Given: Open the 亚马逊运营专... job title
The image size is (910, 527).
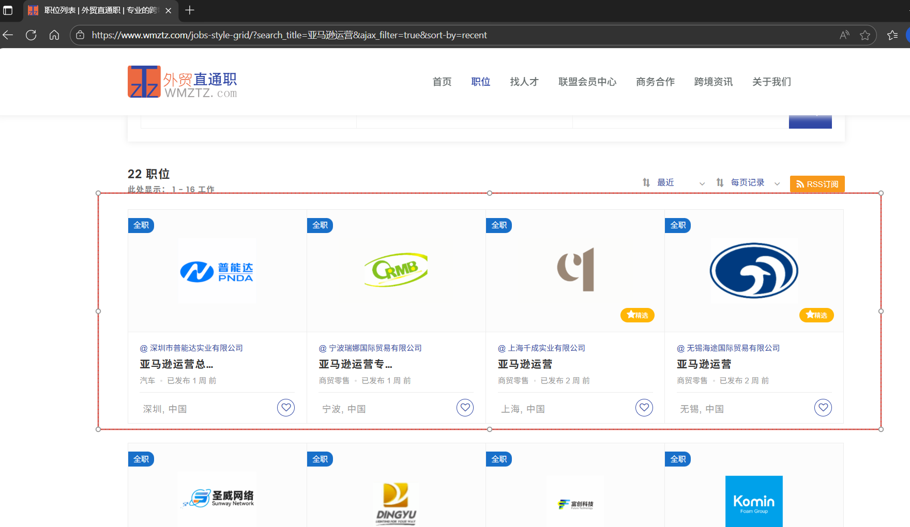Looking at the screenshot, I should [x=356, y=364].
